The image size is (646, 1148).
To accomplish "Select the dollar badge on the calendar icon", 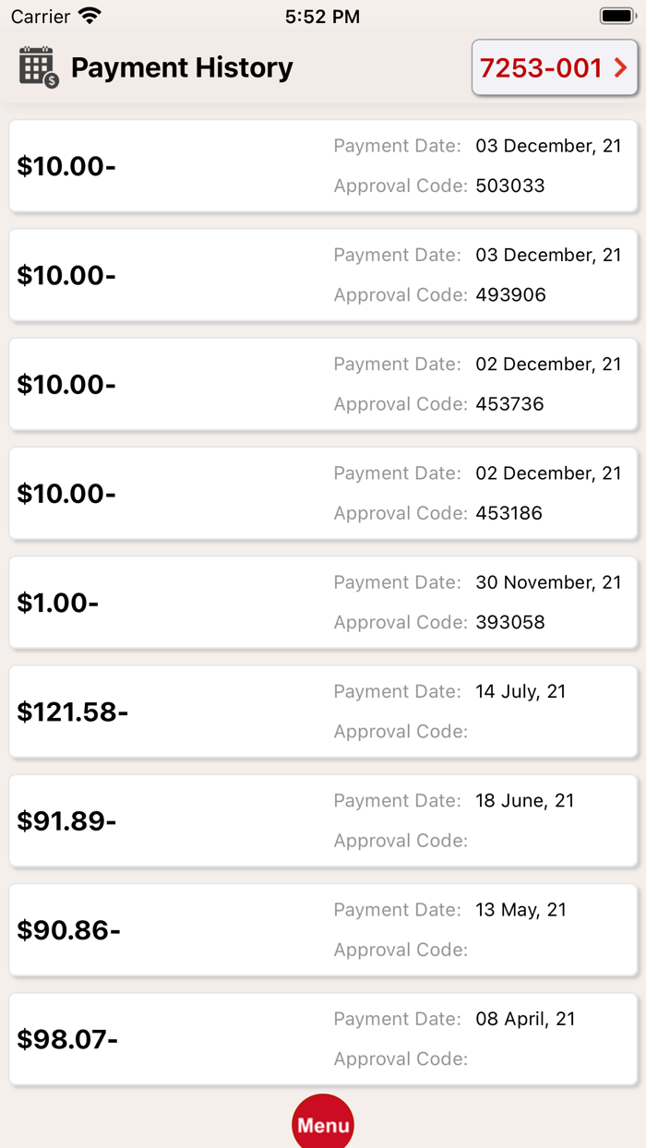I will [x=50, y=79].
